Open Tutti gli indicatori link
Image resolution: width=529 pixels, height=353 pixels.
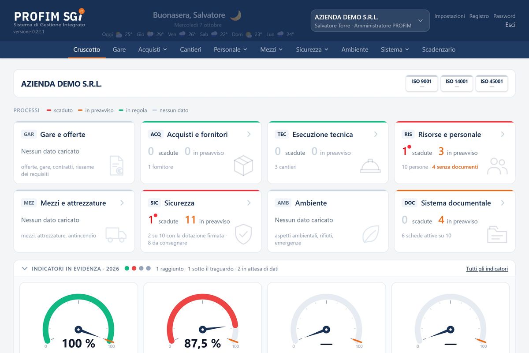pos(487,269)
